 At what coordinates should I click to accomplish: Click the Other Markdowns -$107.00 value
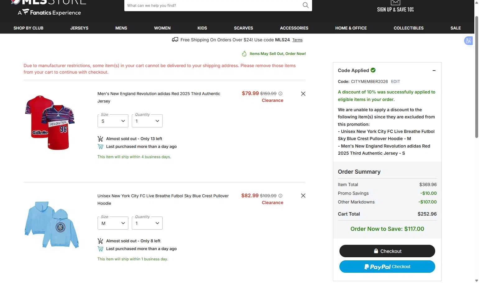click(427, 202)
